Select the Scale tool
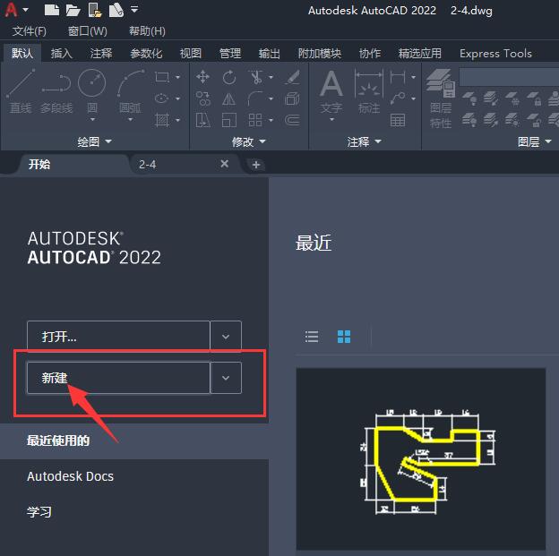The width and height of the screenshot is (559, 556). (228, 120)
